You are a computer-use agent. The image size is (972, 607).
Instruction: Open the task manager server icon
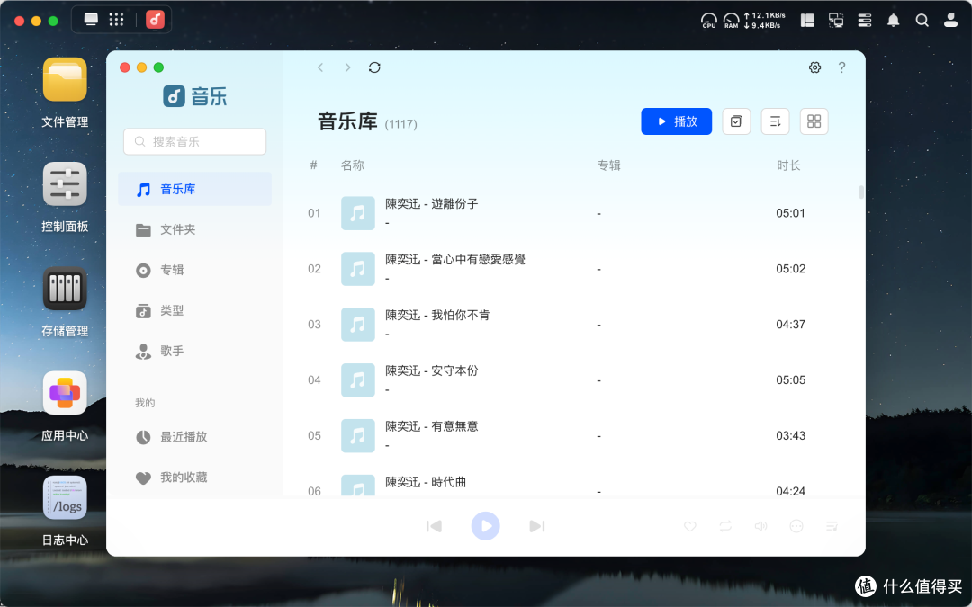coord(865,21)
